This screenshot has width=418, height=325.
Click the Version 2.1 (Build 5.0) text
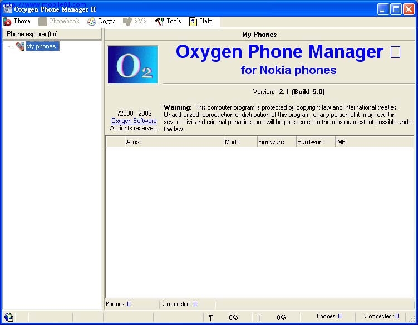pos(289,92)
